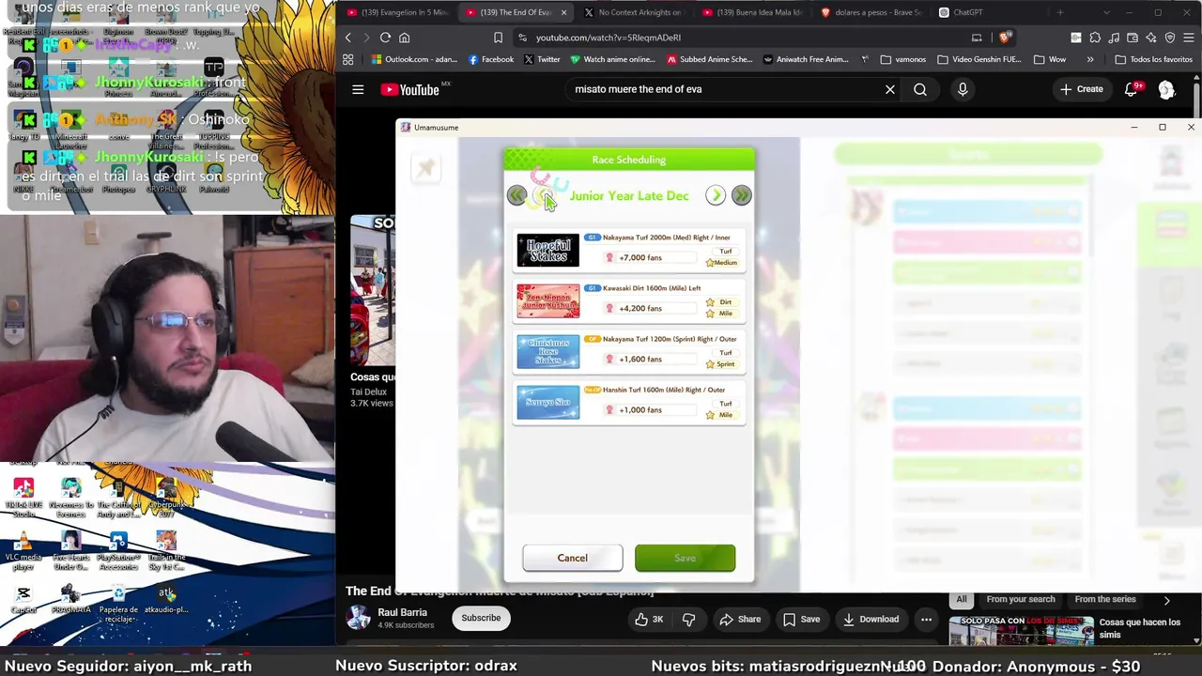Viewport: 1202px width, 676px height.
Task: Close The End Of Eva tab
Action: coord(563,12)
